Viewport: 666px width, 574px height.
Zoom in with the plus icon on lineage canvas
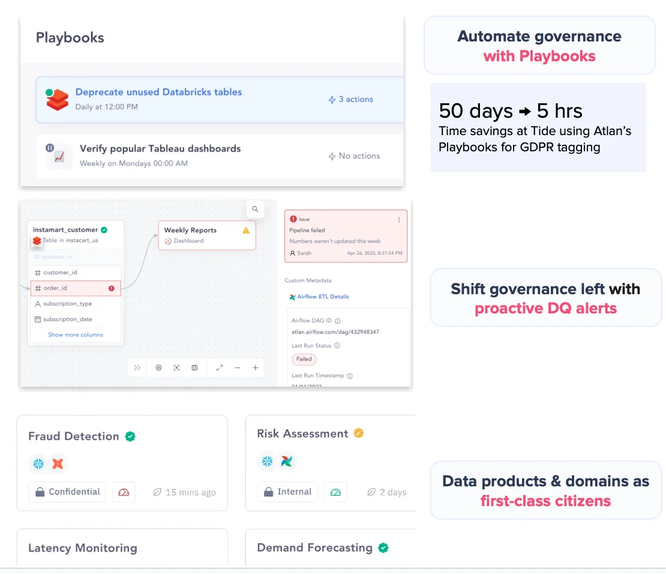click(x=256, y=367)
